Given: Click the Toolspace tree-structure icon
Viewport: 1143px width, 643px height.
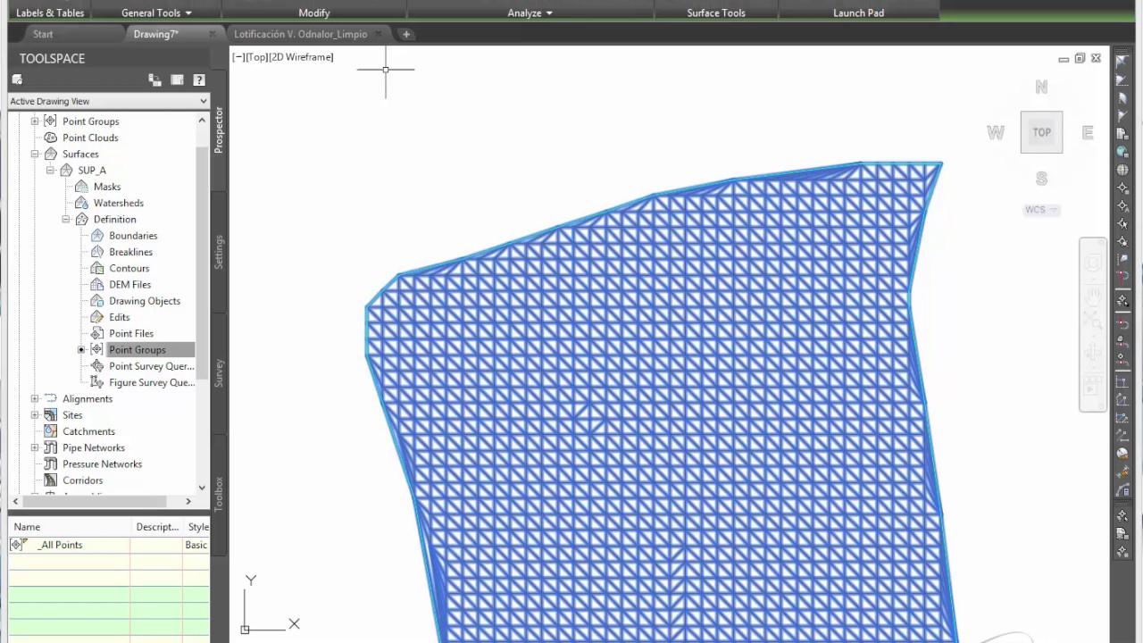Looking at the screenshot, I should point(154,80).
